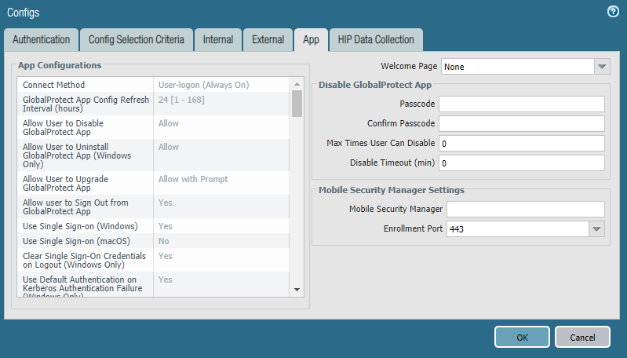Go to the External tab

pyautogui.click(x=268, y=40)
